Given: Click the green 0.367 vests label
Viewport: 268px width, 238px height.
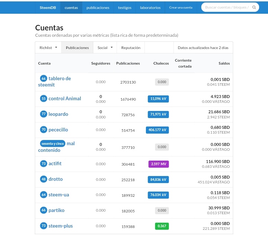Looking at the screenshot, I should [x=162, y=226].
